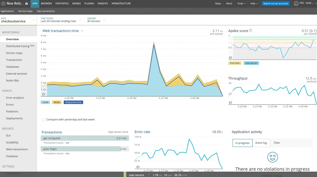317x177 pixels.
Task: Click the Error rate section heading
Action: pyautogui.click(x=142, y=132)
